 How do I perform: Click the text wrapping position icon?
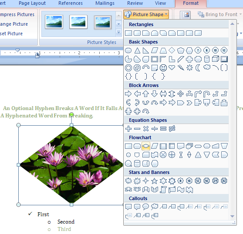pos(185,15)
